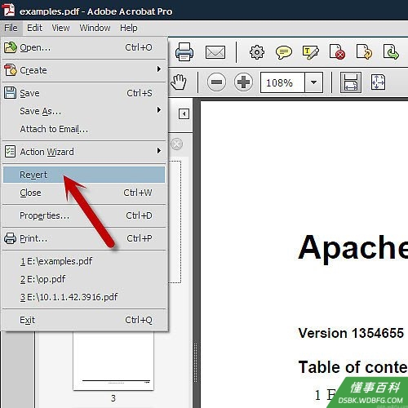This screenshot has height=408, width=408.
Task: Open recent file E:\examples.pdf
Action: [x=84, y=261]
